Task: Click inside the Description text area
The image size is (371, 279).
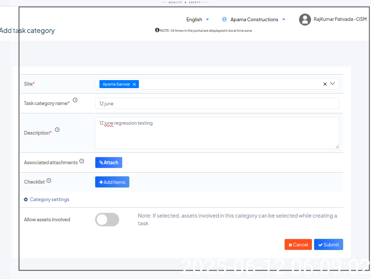Action: [x=217, y=135]
